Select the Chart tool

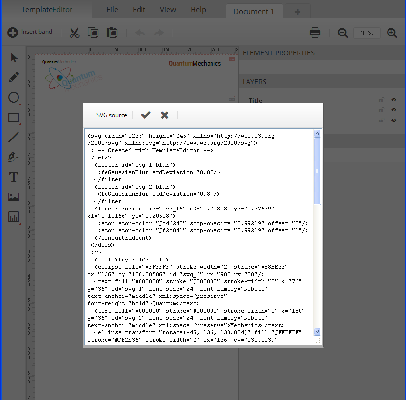[x=14, y=217]
